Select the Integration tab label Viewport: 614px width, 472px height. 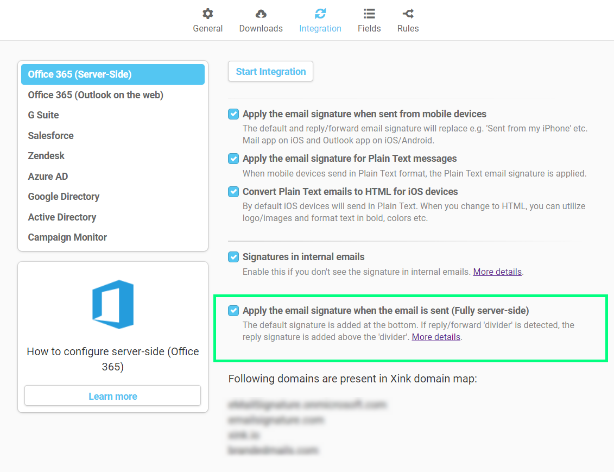(320, 29)
